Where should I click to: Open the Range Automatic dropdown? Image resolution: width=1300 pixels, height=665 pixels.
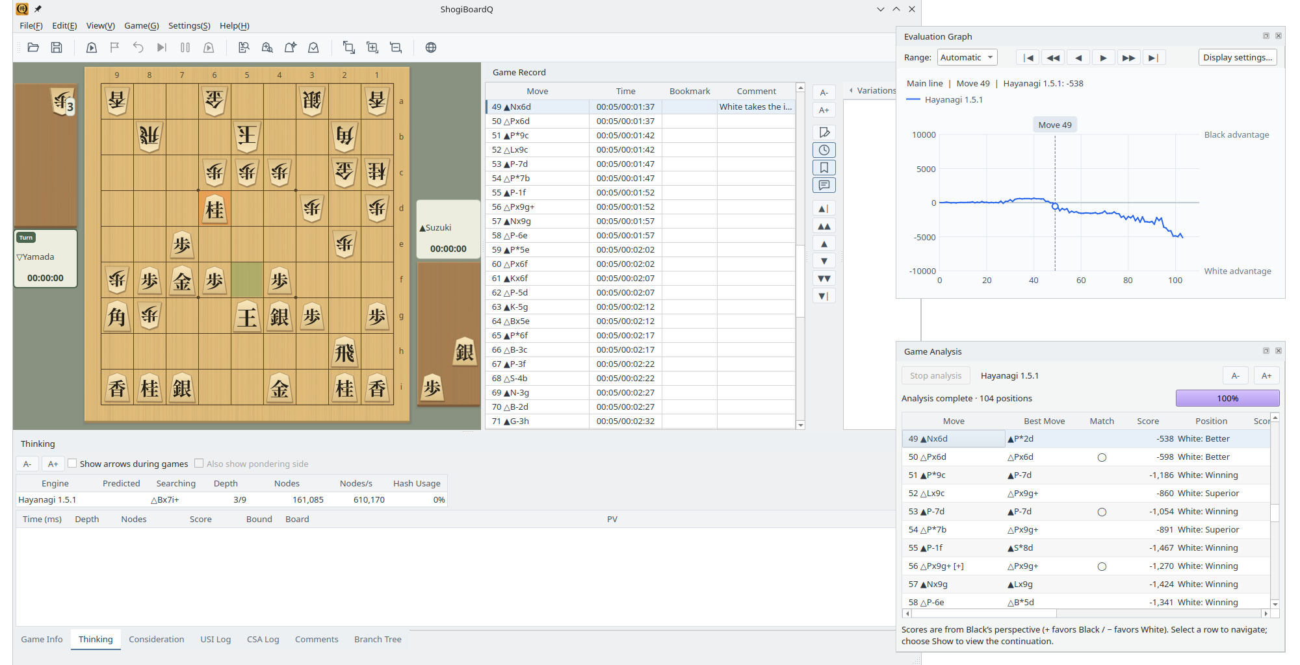[x=967, y=57]
